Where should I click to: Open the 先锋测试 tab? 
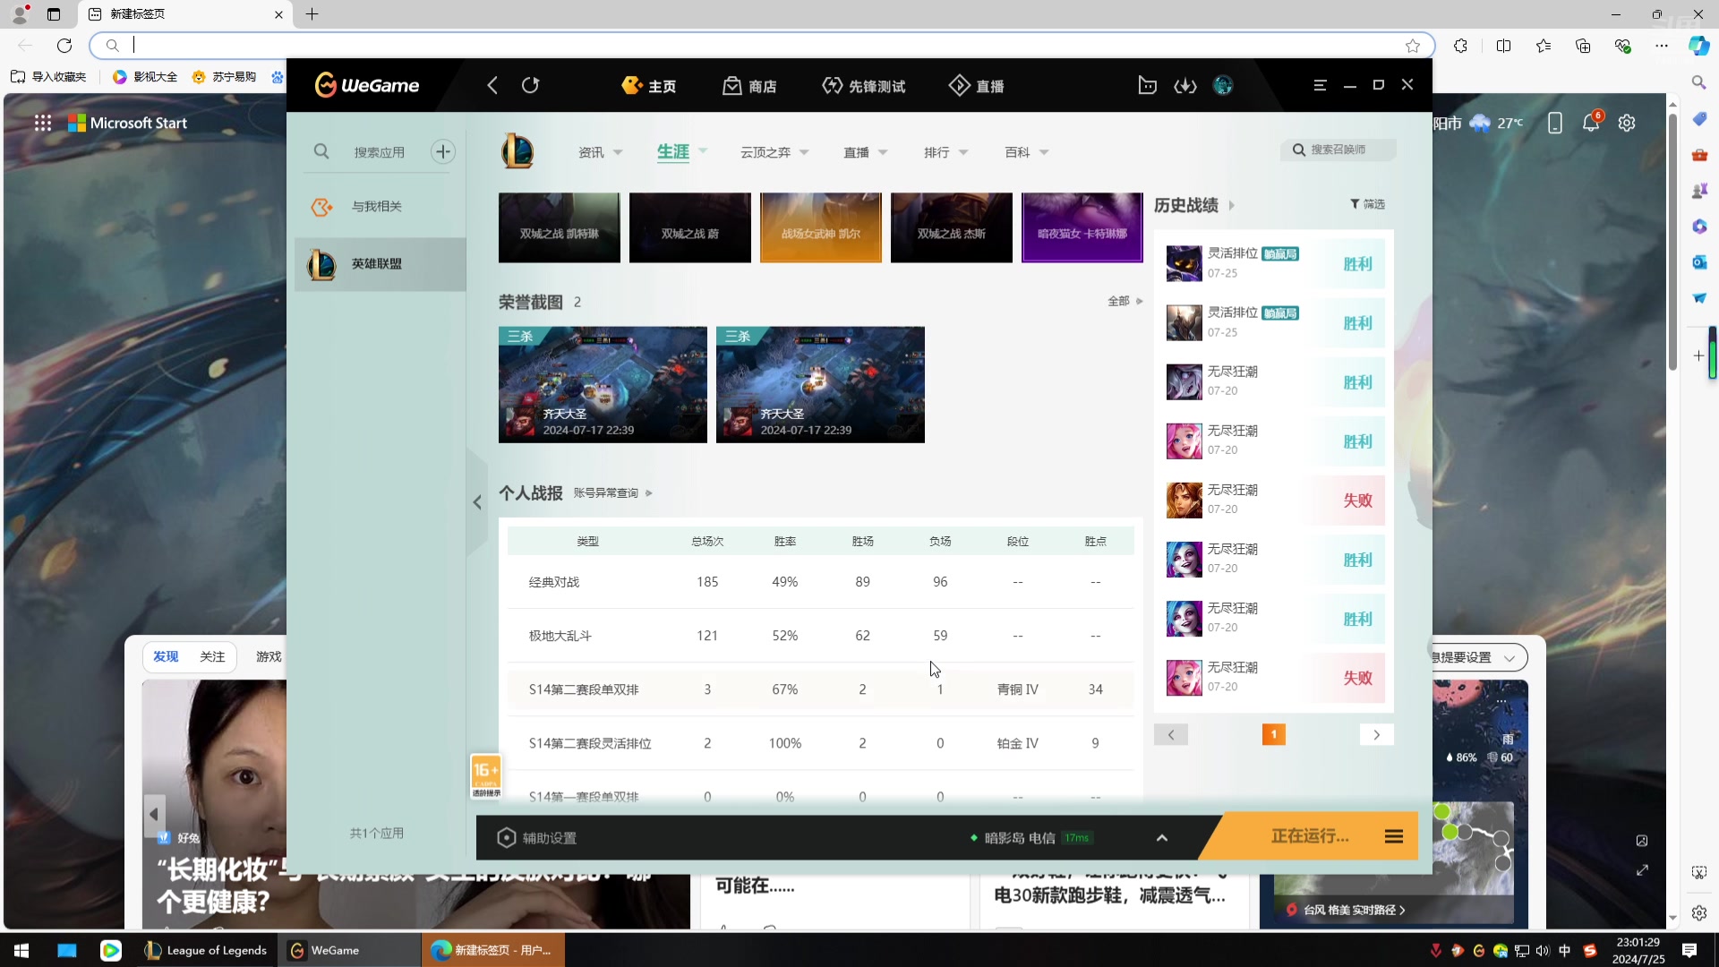tap(864, 86)
